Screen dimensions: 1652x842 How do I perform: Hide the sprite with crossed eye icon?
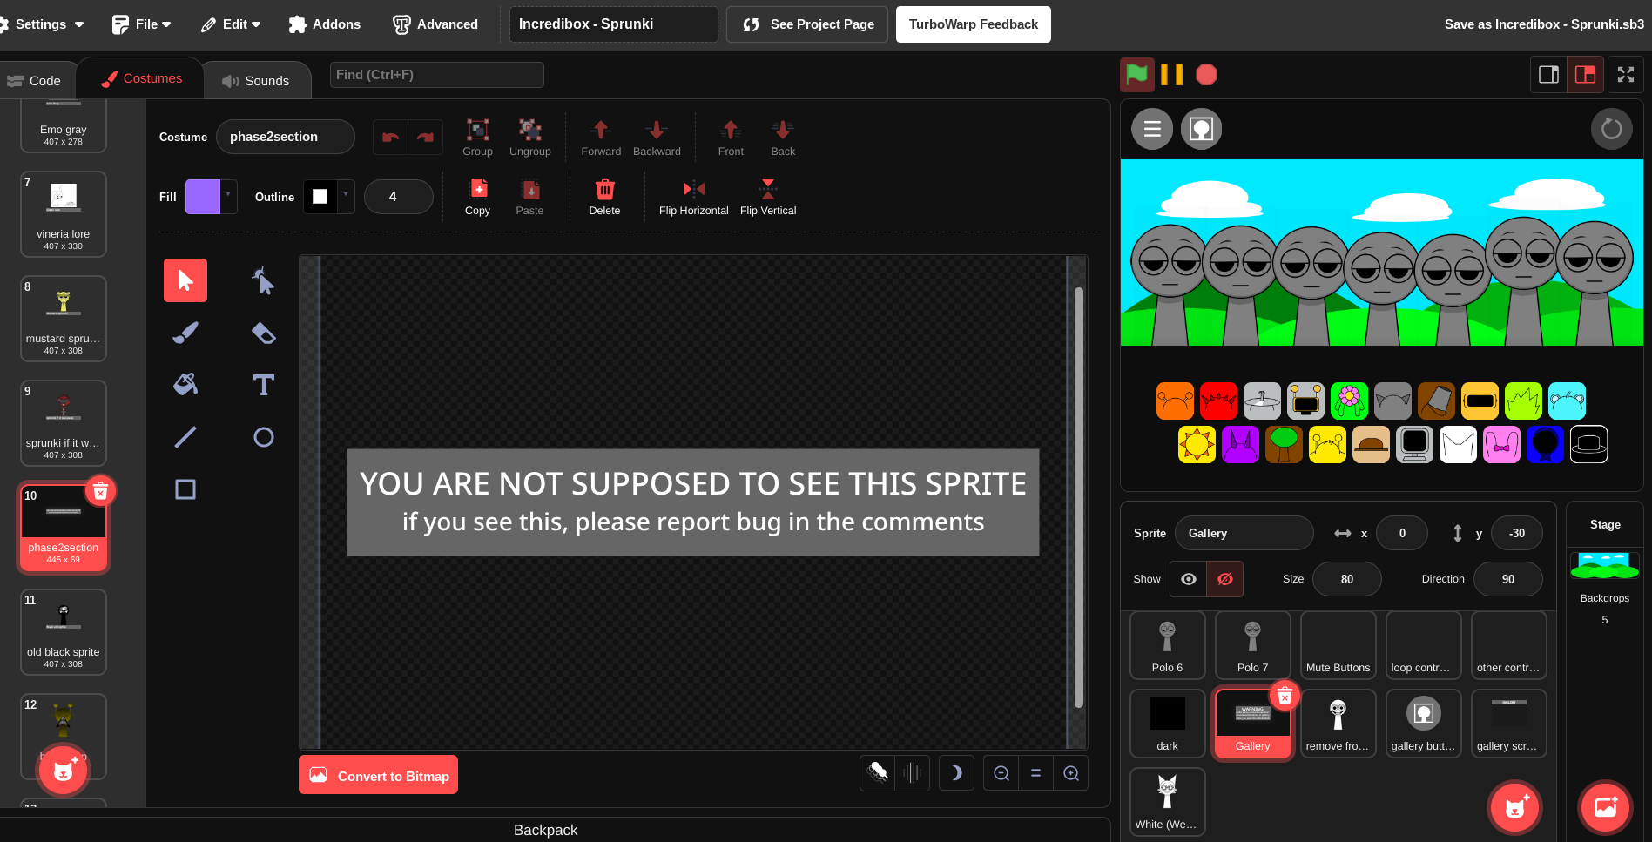(x=1225, y=579)
